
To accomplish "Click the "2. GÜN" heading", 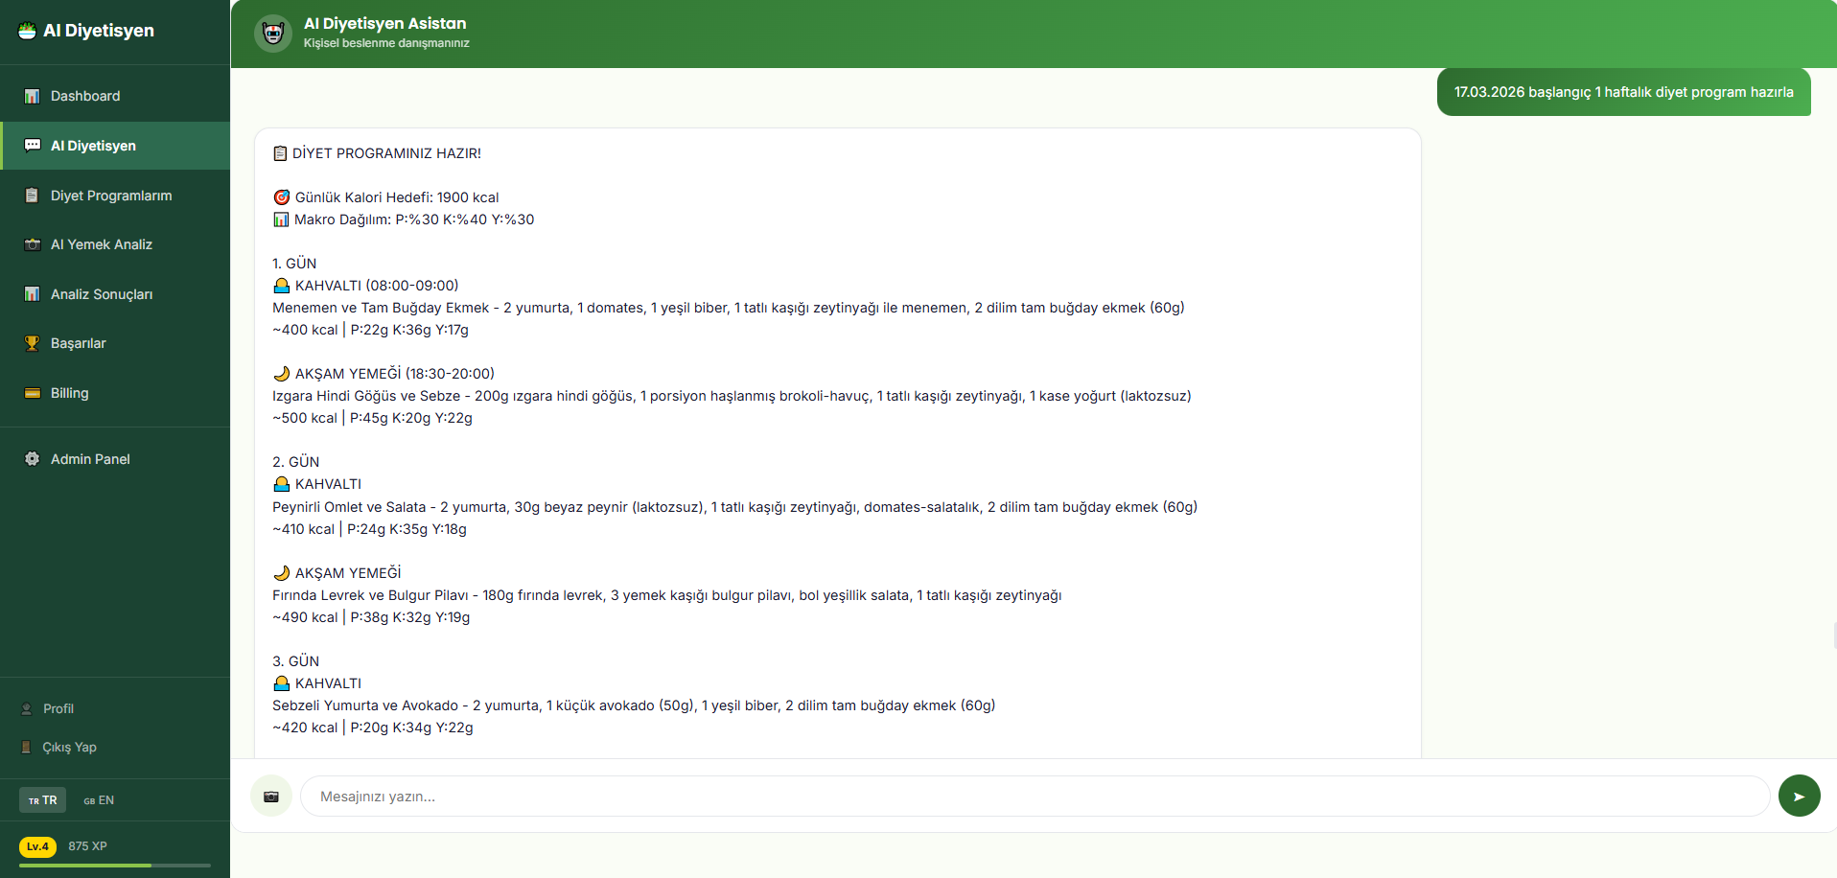I will 295,462.
